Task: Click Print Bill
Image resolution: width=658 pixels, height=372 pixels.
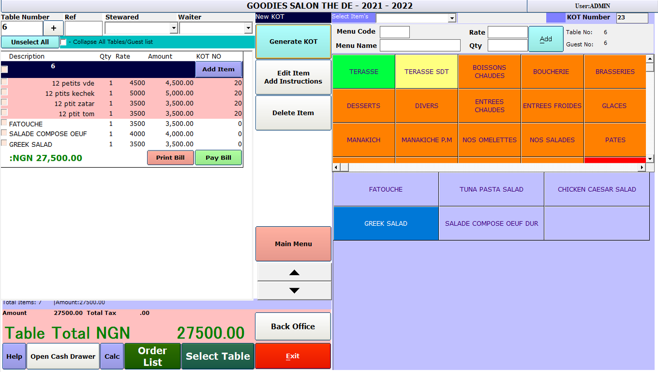Action: [x=170, y=158]
